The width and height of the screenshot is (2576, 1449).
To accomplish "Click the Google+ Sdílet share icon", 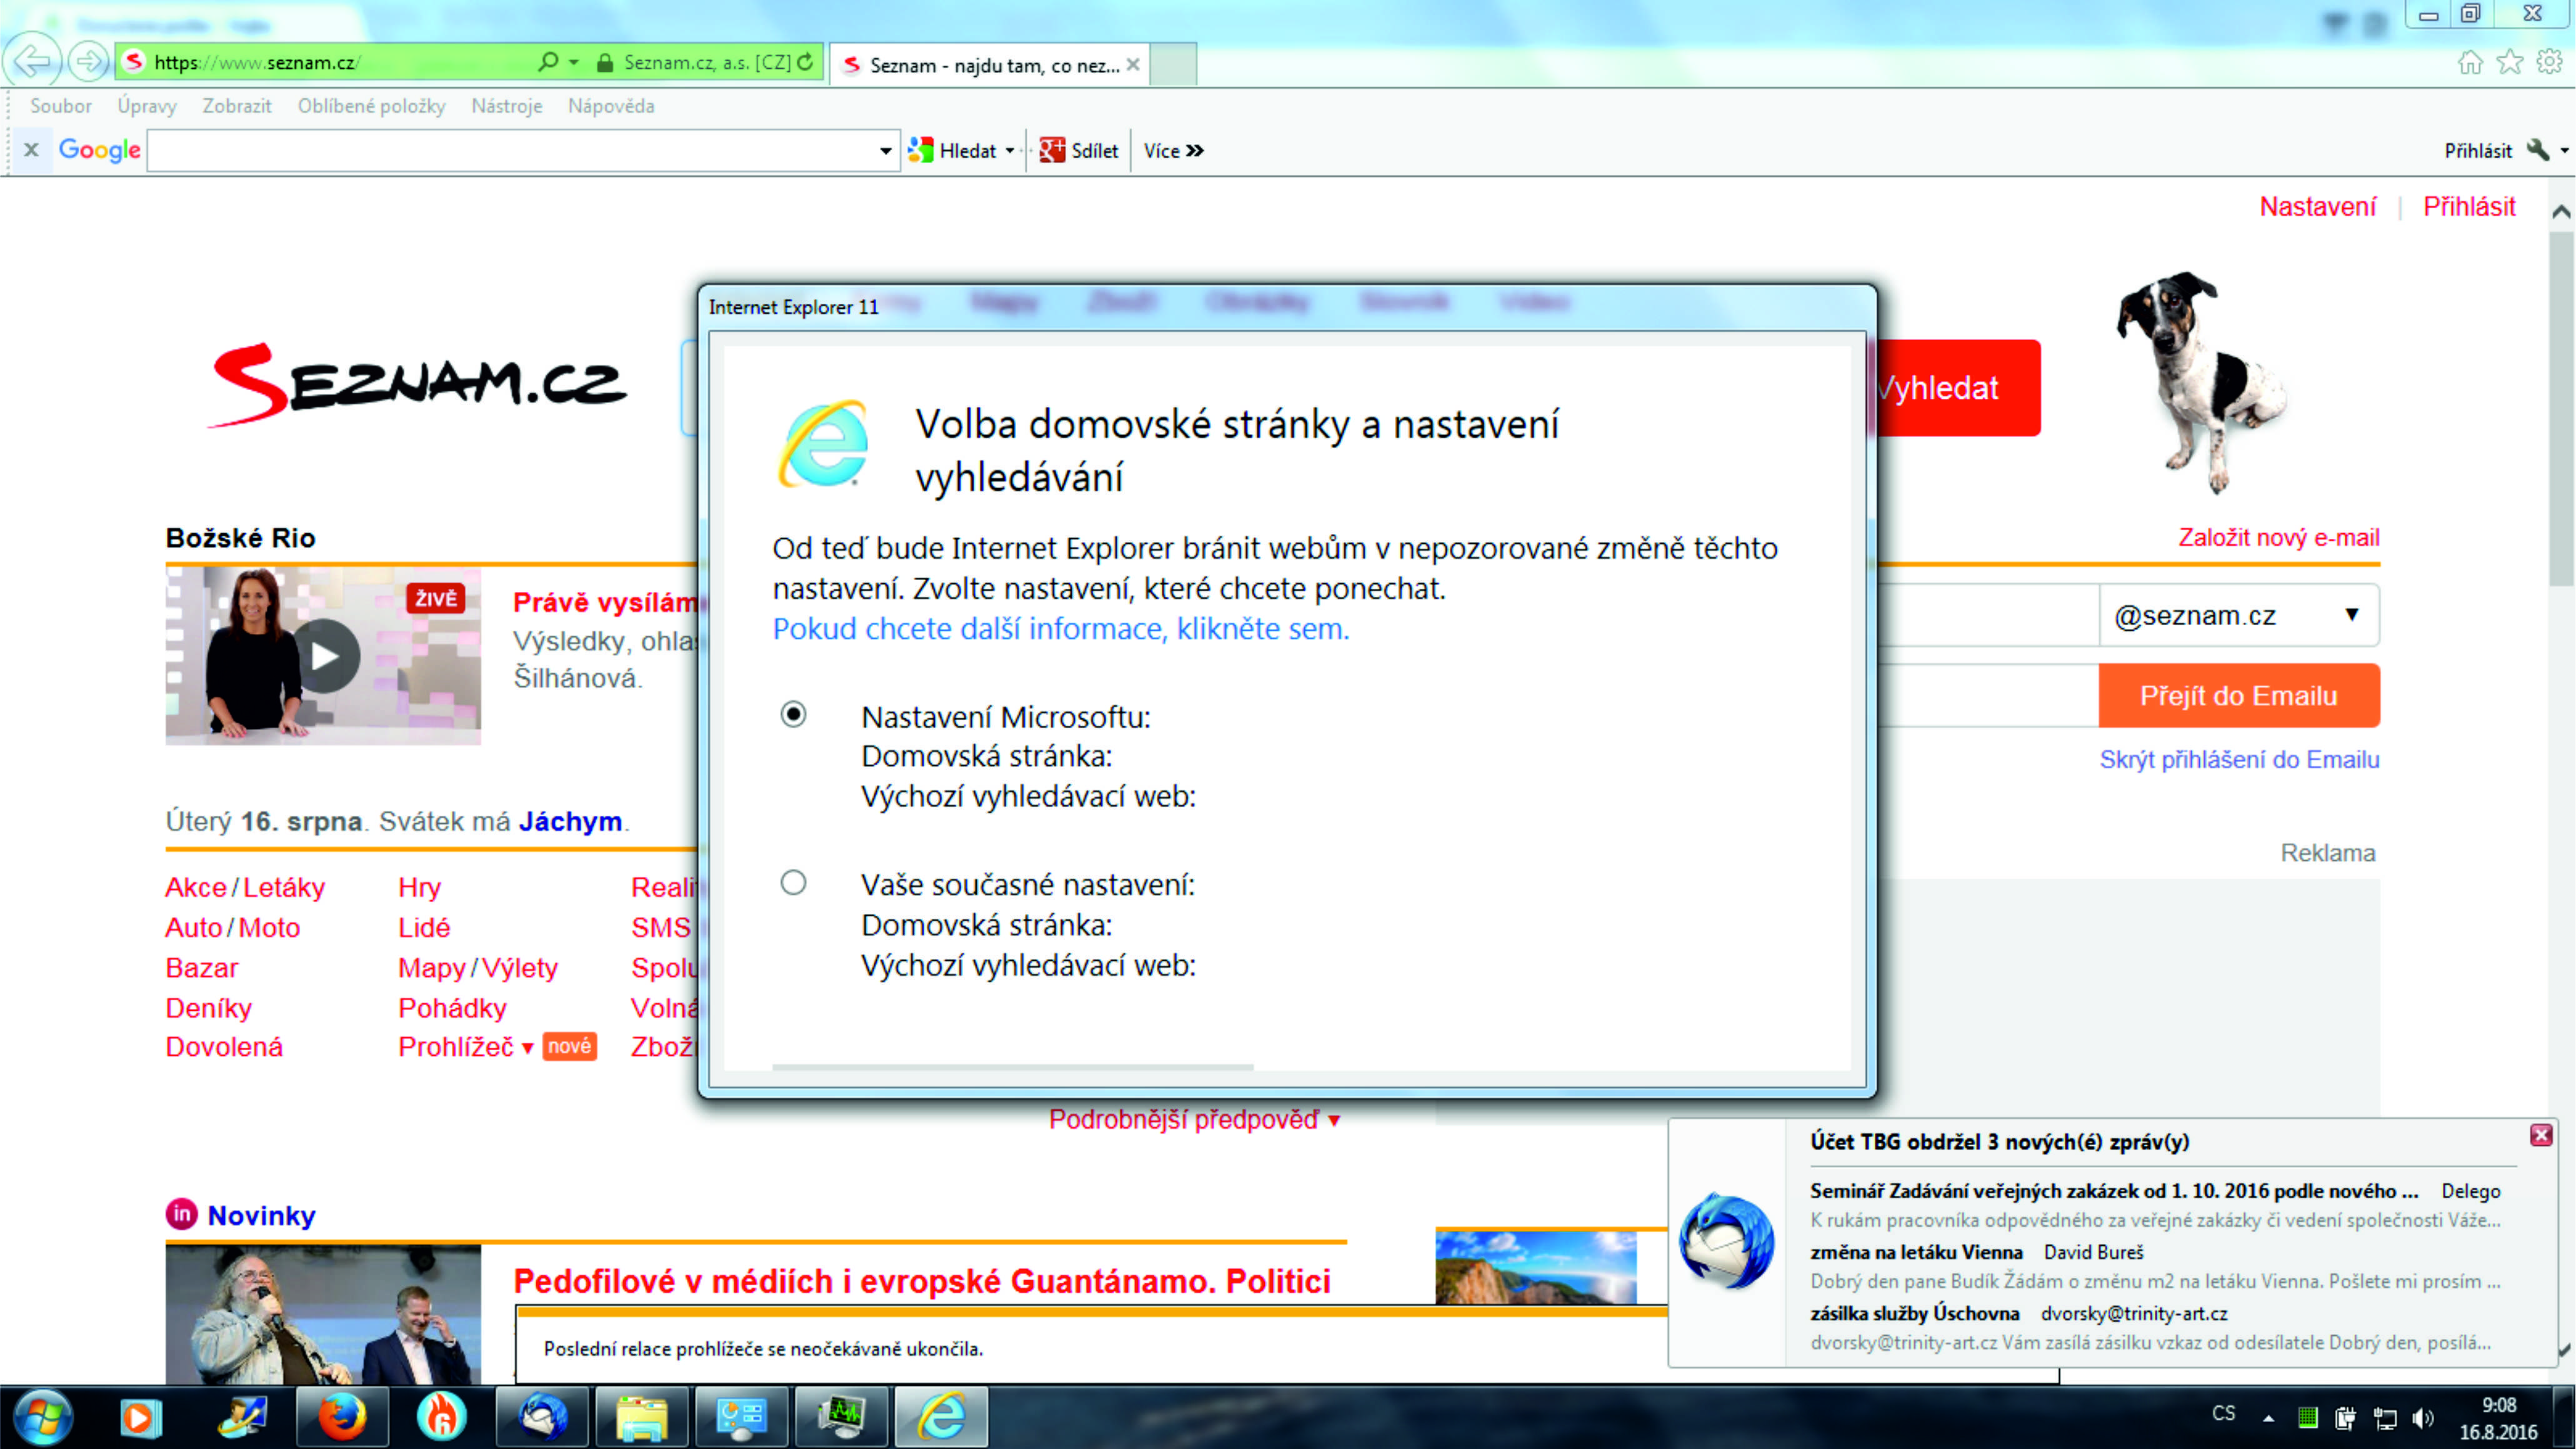I will click(1052, 150).
